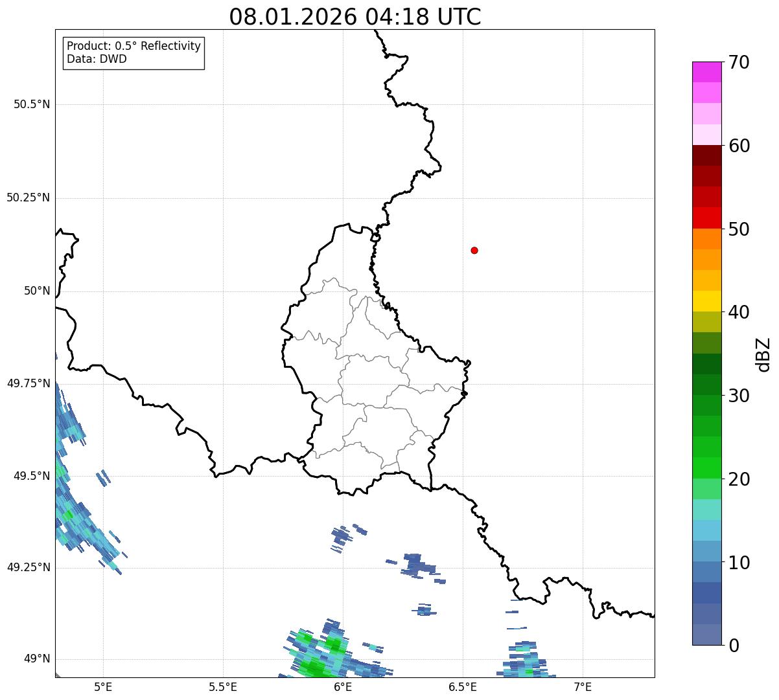The width and height of the screenshot is (779, 700).
Task: Click the magenta top colorbar segment
Action: click(706, 72)
